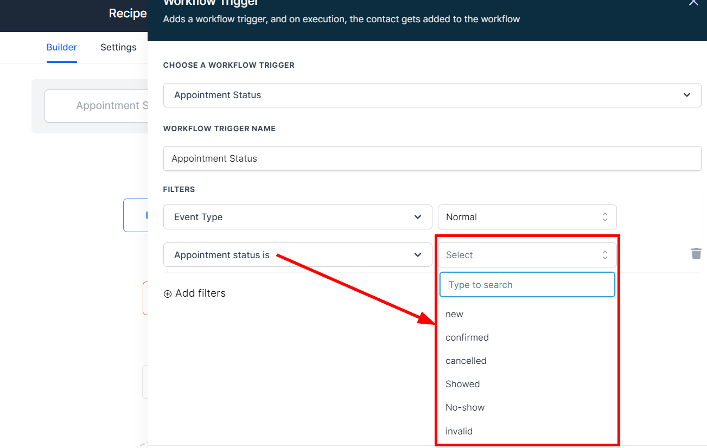This screenshot has width=707, height=448.
Task: Delete the Appointment status filter with trash icon
Action: (x=696, y=253)
